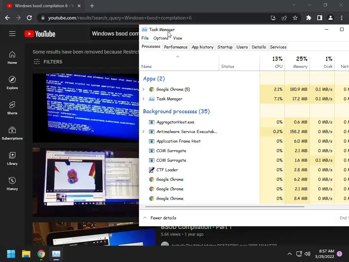Open volume tray icon

click(307, 254)
